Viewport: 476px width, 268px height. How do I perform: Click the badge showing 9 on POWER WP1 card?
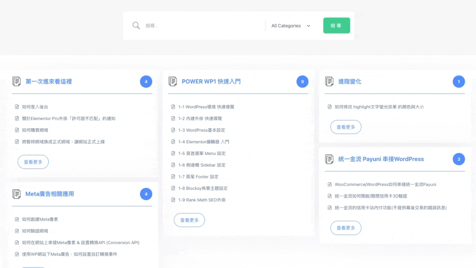[x=302, y=81]
